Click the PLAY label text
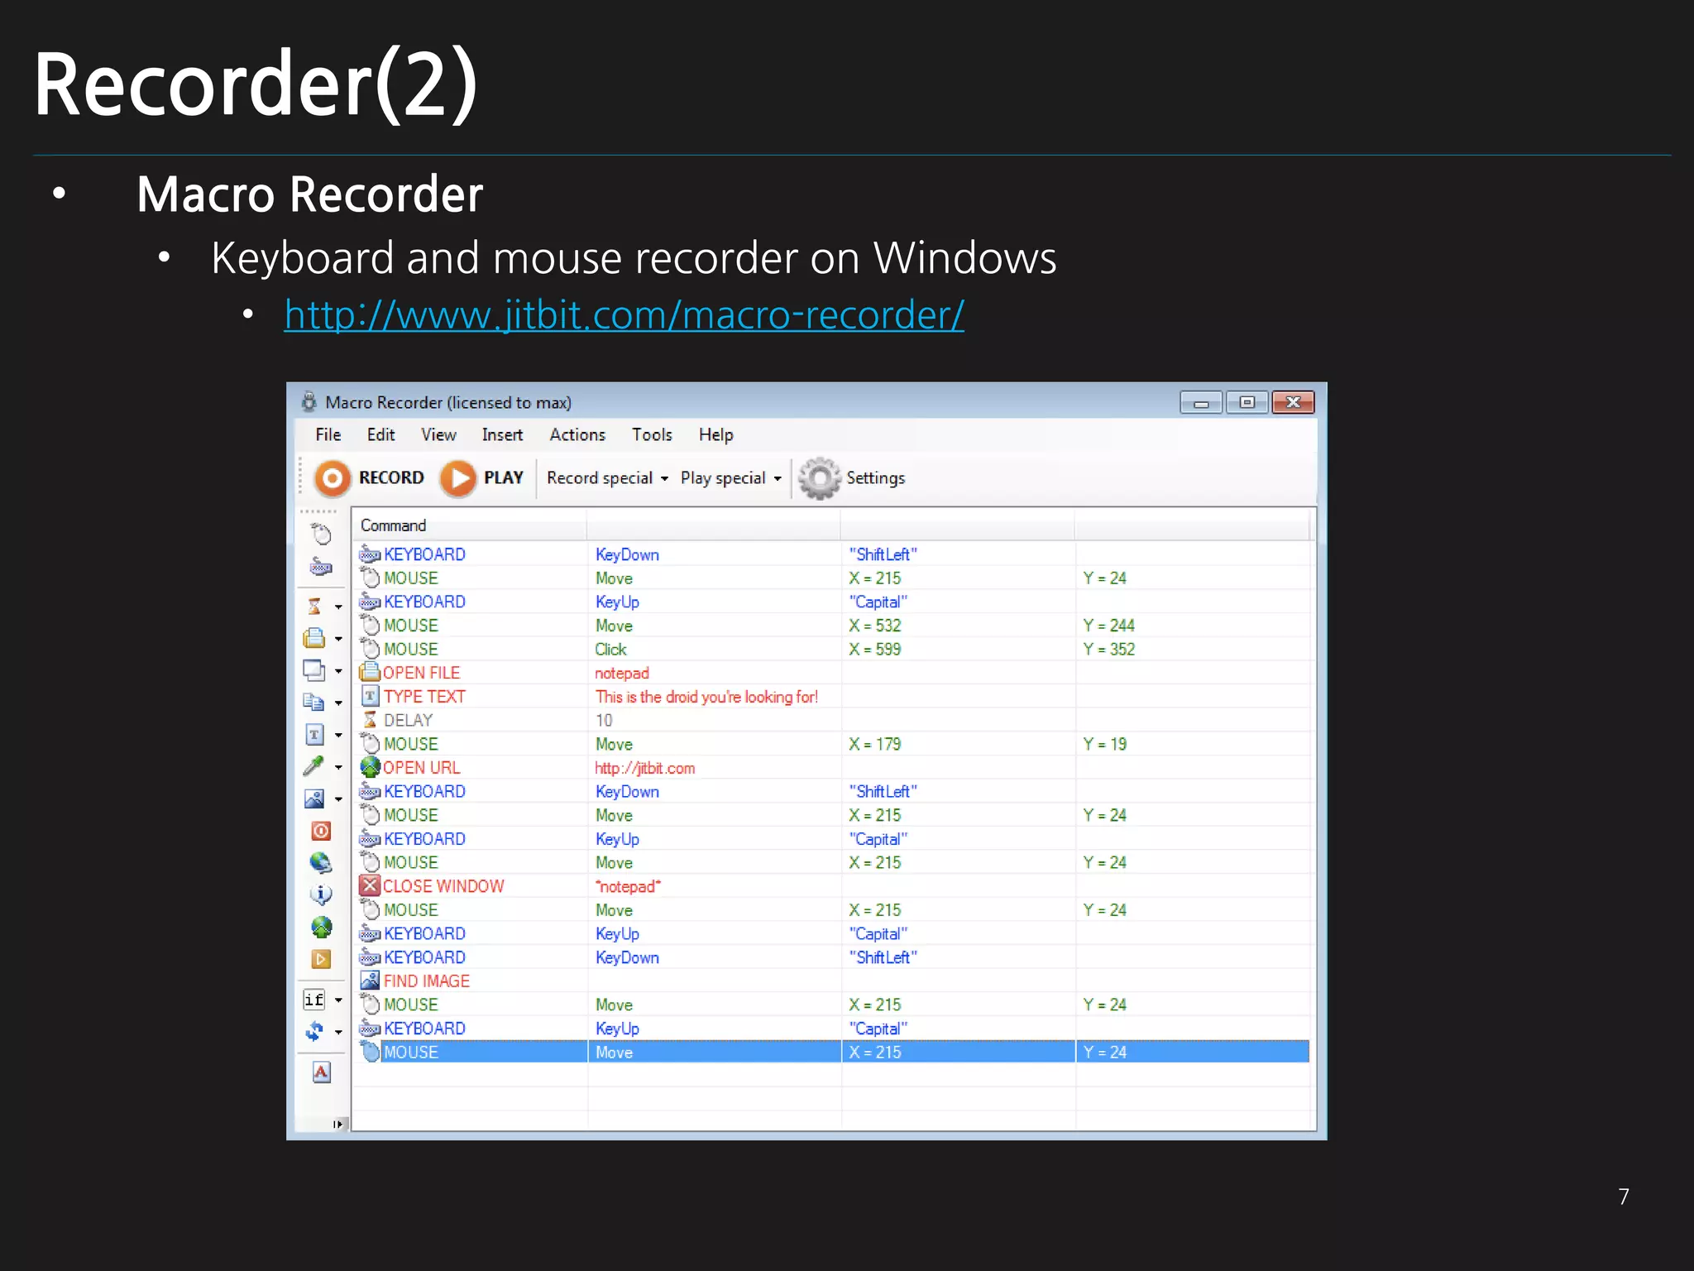The width and height of the screenshot is (1694, 1271). coord(503,478)
